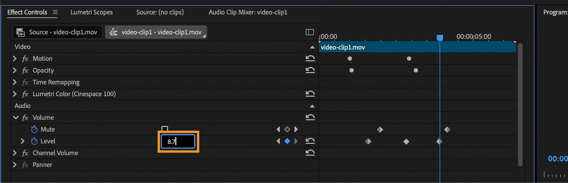Reset the Motion effect
The width and height of the screenshot is (568, 183).
[x=310, y=58]
